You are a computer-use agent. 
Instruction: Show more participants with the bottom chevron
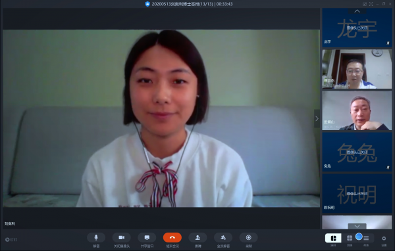pos(357,226)
